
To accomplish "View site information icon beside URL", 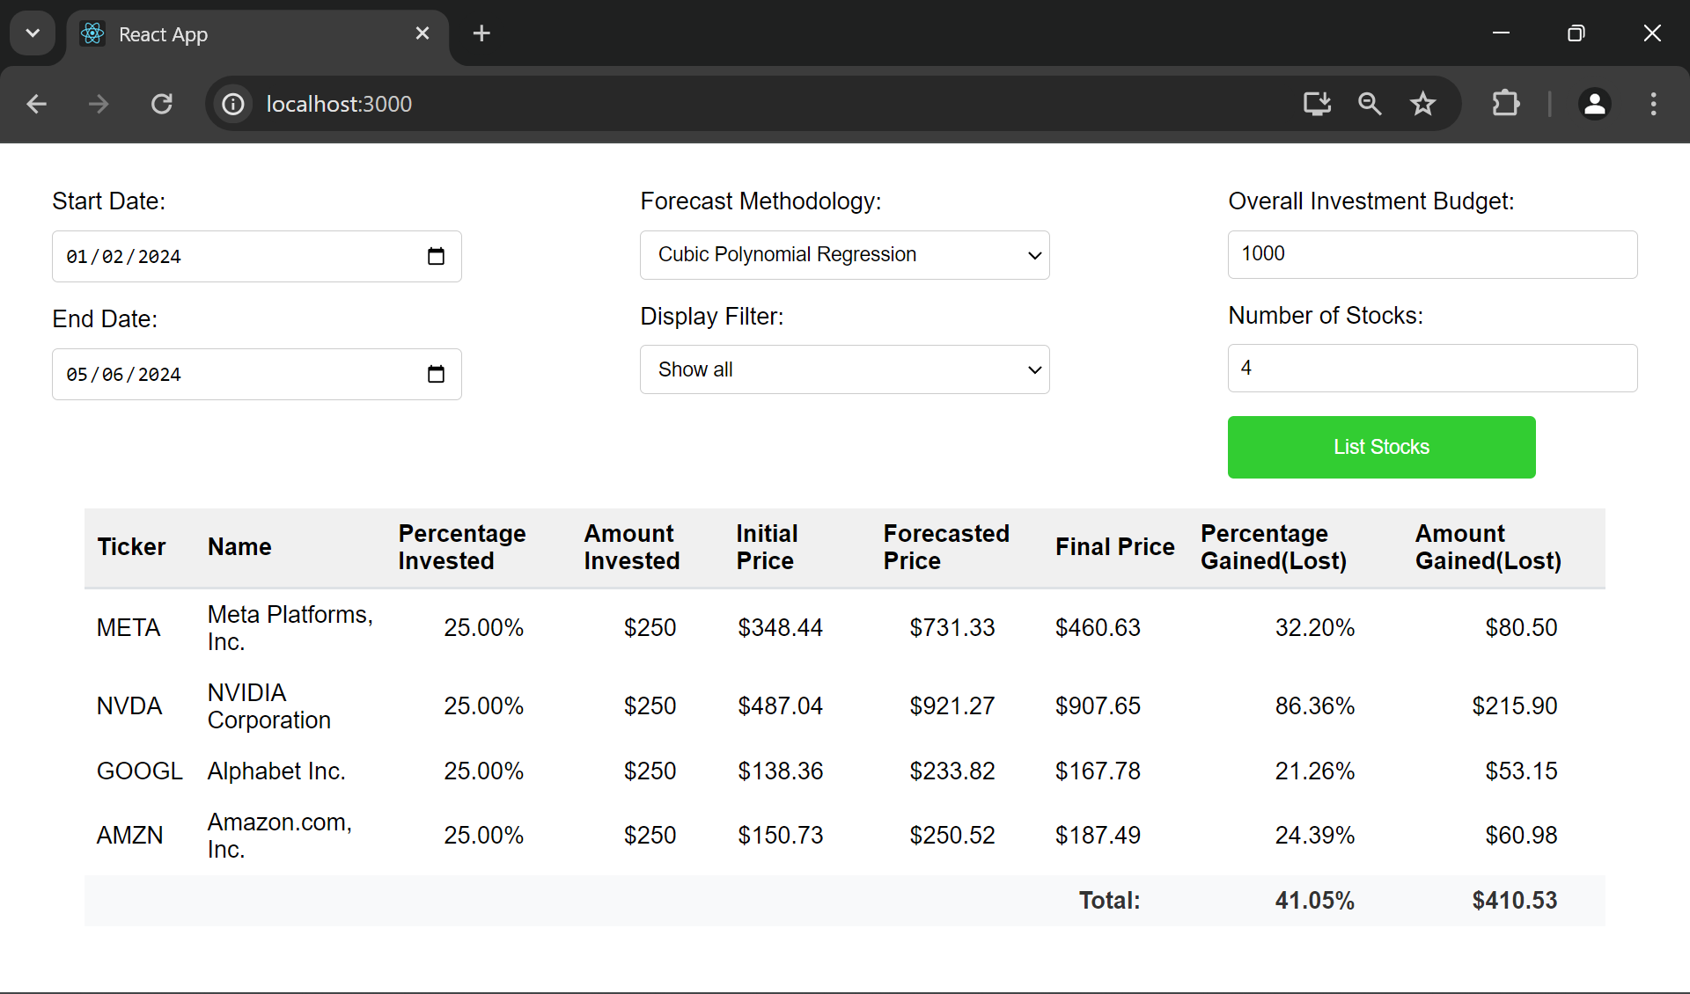I will coord(233,104).
